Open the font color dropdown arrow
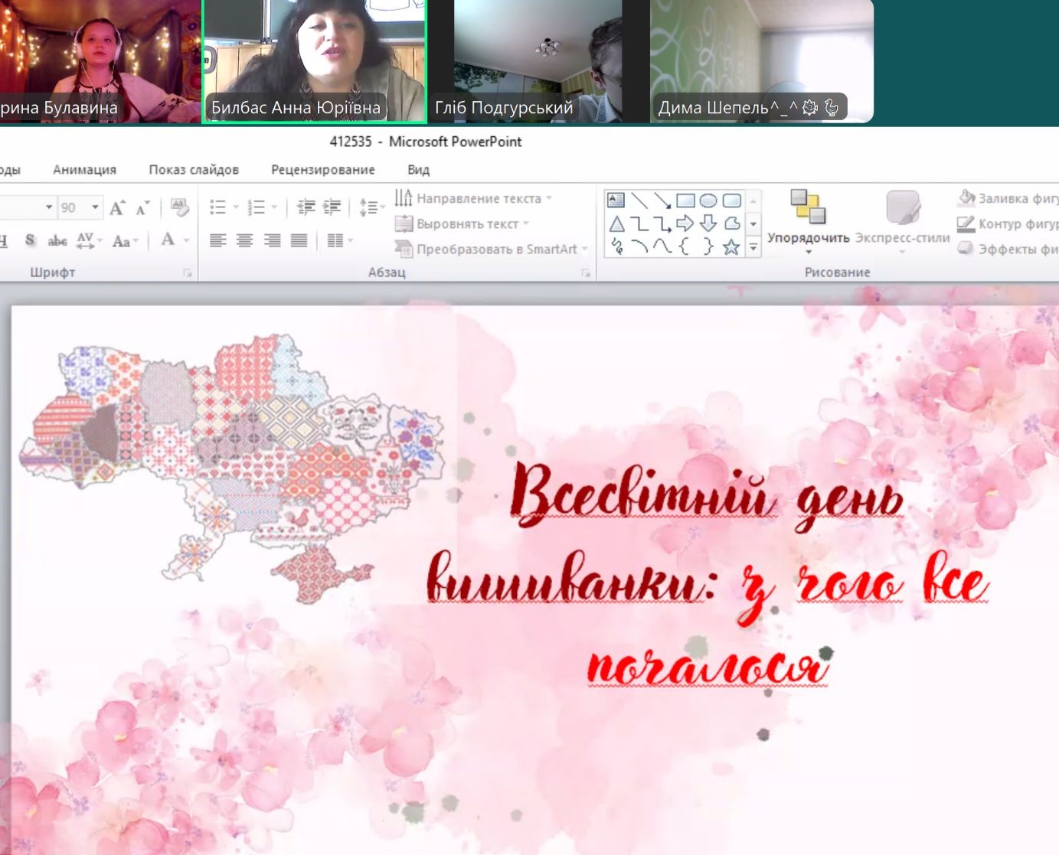 coord(185,240)
